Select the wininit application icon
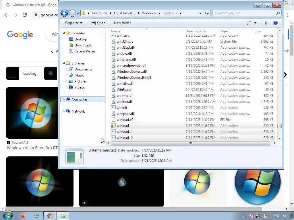294x220 pixels. [113, 108]
